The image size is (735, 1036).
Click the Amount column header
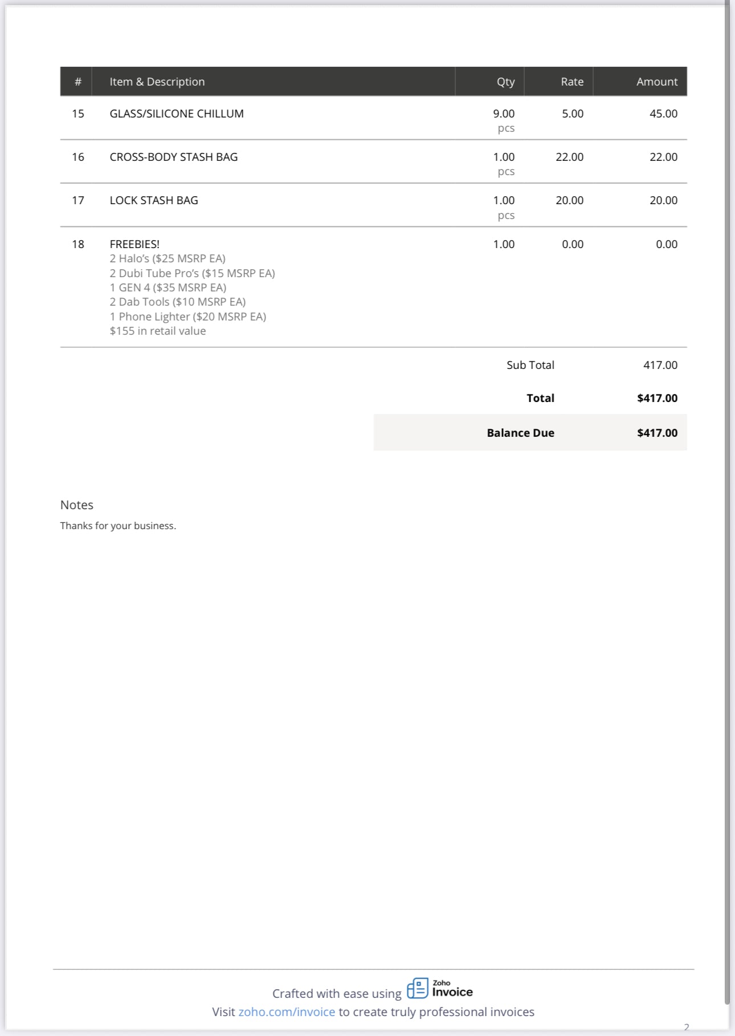(x=657, y=82)
